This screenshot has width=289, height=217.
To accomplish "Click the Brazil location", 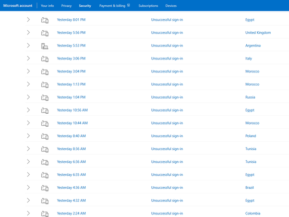I will pyautogui.click(x=249, y=187).
